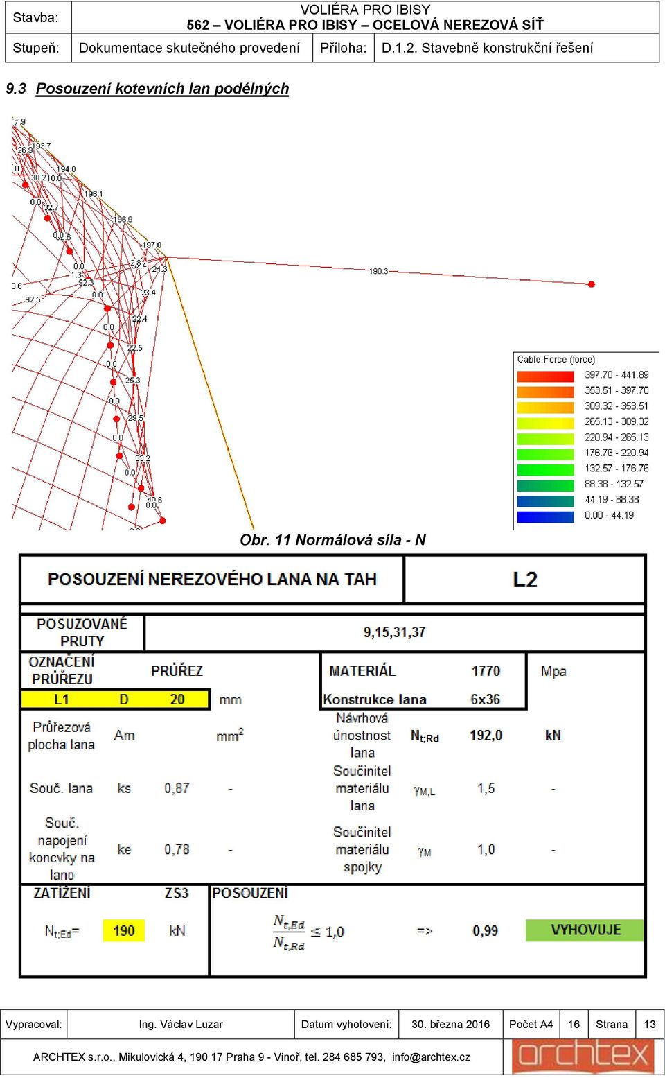Viewport: 665px width, 1078px height.
Task: Click the 'VOLIÉRA PRO IBISY' project title
Action: (365, 10)
